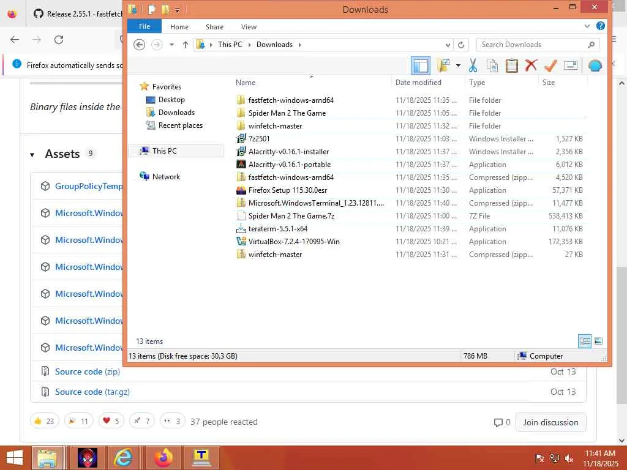Image resolution: width=627 pixels, height=470 pixels.
Task: Click the Explorer Back arrow button
Action: tap(139, 45)
